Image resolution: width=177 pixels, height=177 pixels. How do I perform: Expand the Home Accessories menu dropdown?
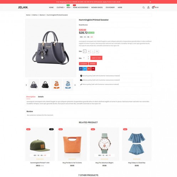[81, 7]
